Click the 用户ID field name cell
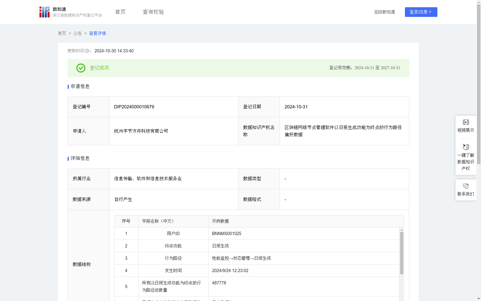 pos(173,234)
